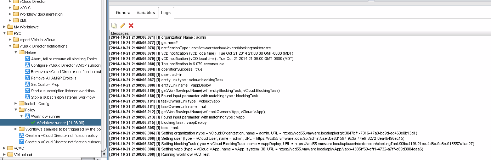Open the Logs tab
This screenshot has height=160, width=491.
tap(165, 12)
